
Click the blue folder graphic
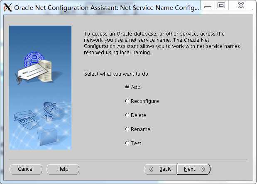pyautogui.click(x=47, y=136)
